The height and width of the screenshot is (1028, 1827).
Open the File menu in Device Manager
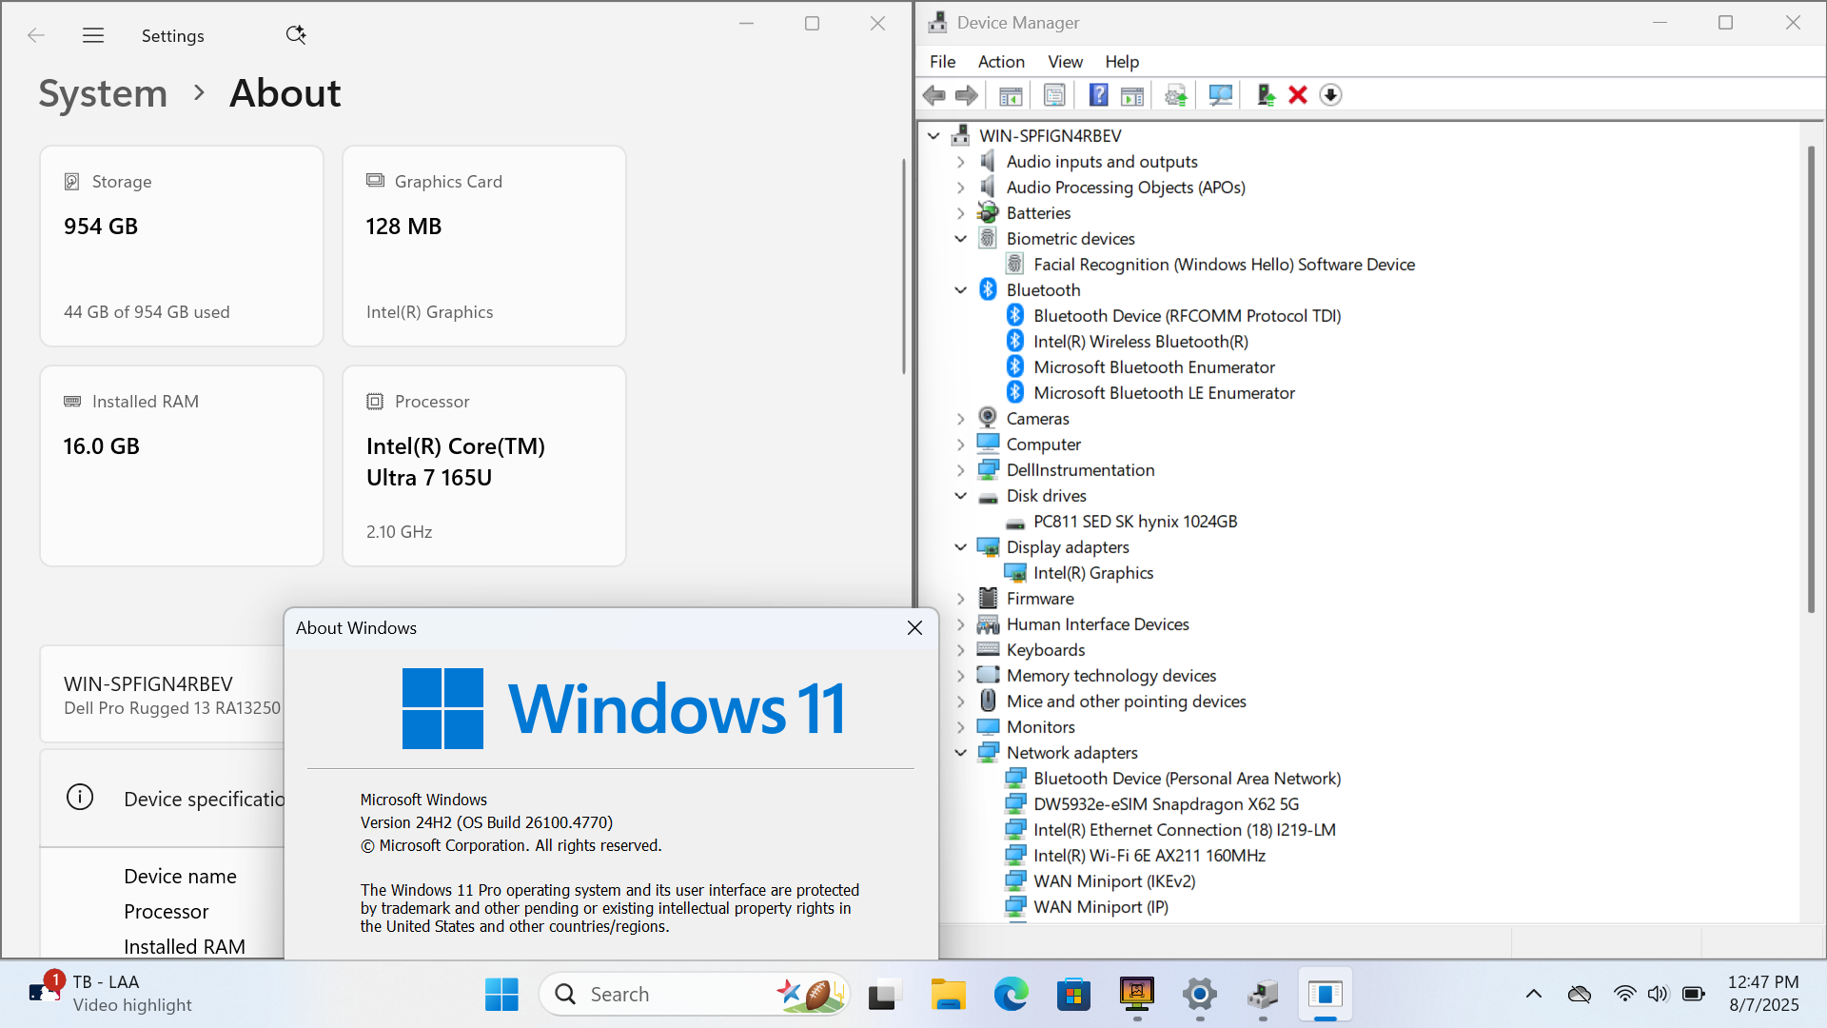pyautogui.click(x=942, y=62)
